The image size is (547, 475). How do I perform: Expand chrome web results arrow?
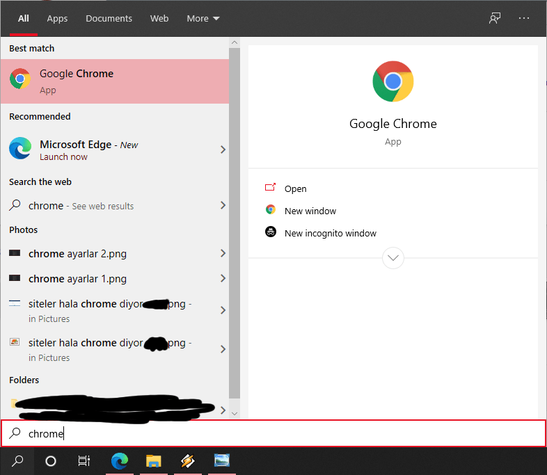223,205
